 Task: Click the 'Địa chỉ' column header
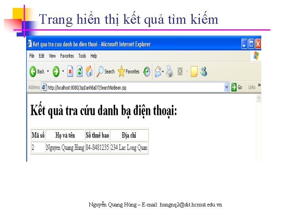[129, 135]
